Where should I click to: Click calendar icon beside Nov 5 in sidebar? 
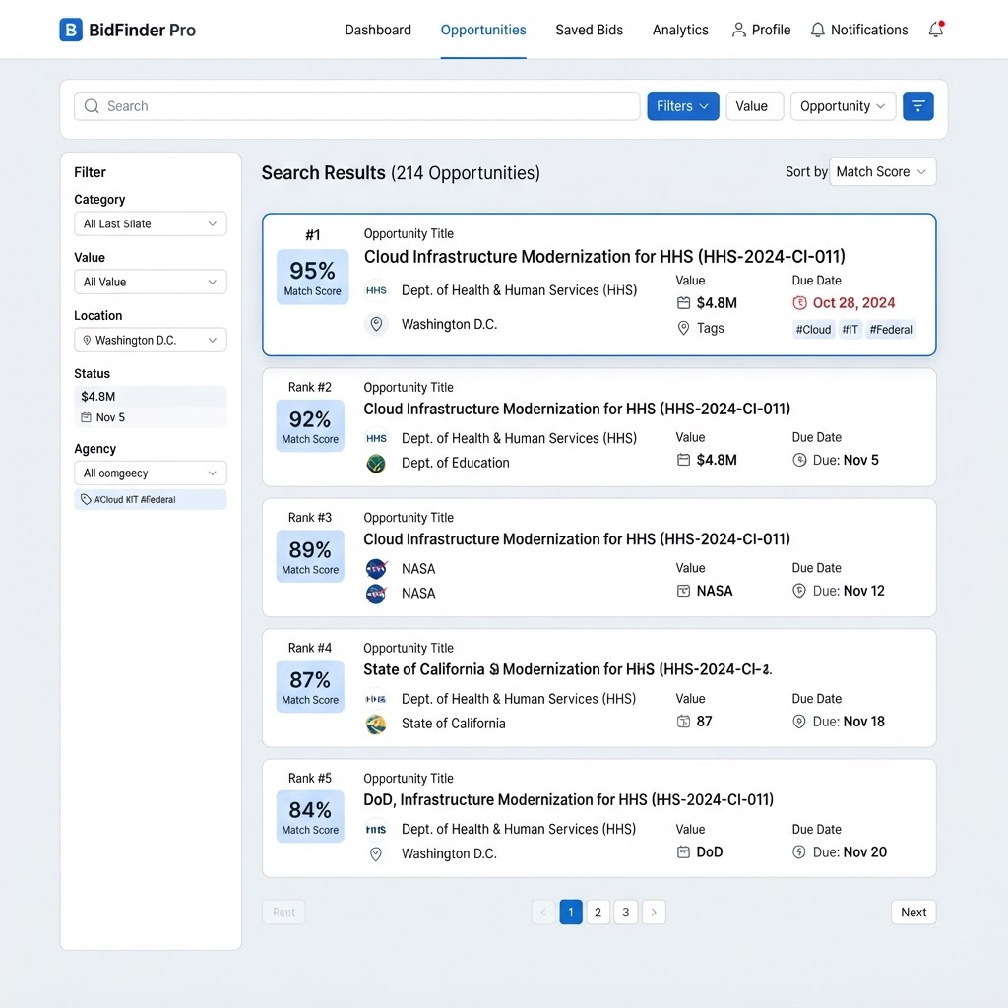point(86,417)
